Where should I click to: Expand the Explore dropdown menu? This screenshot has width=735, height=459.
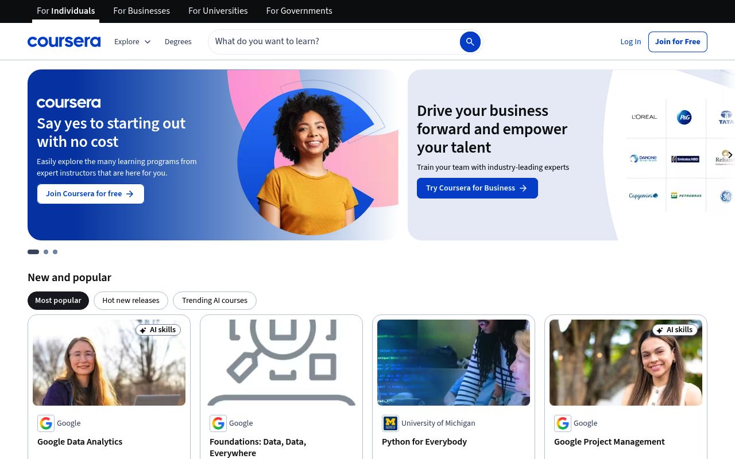pos(133,41)
